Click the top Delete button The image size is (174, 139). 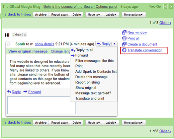pyautogui.click(x=77, y=15)
